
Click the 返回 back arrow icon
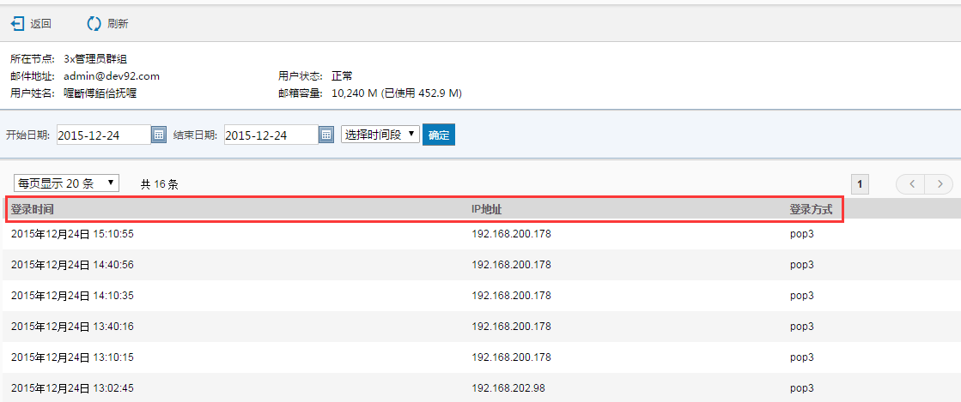click(x=17, y=23)
